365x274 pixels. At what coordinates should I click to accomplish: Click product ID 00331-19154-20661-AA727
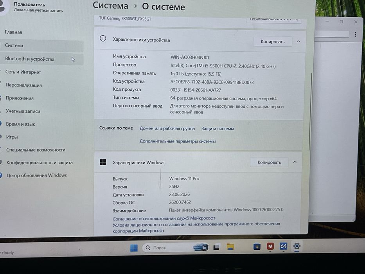(196, 90)
